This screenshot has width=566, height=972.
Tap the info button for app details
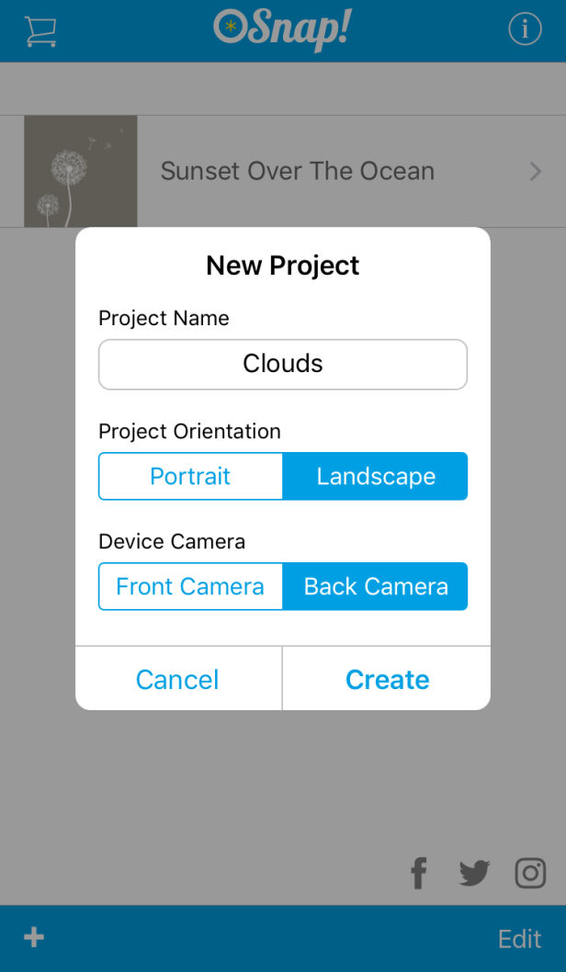pos(525,28)
